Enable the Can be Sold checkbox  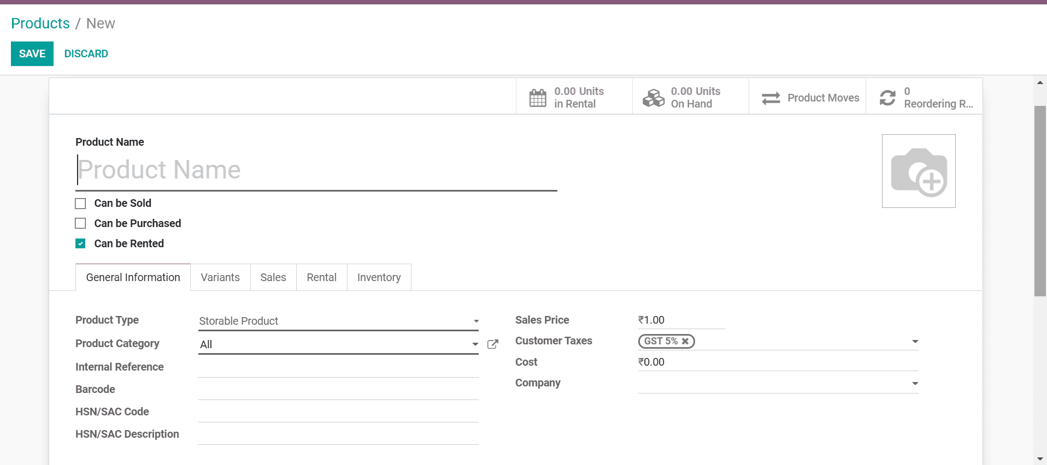[80, 204]
